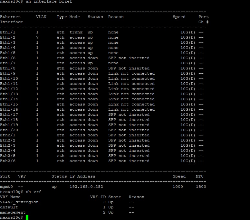Click the Eth1/16 interface name
Image resolution: width=250 pixels, height=220 pixels.
9,110
